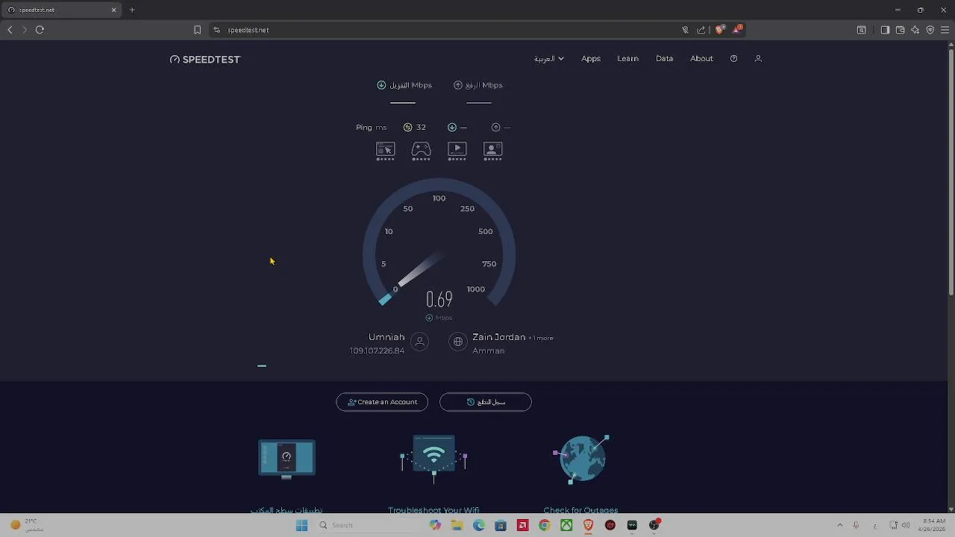The height and width of the screenshot is (537, 955).
Task: Click the browser back arrow
Action: point(10,30)
